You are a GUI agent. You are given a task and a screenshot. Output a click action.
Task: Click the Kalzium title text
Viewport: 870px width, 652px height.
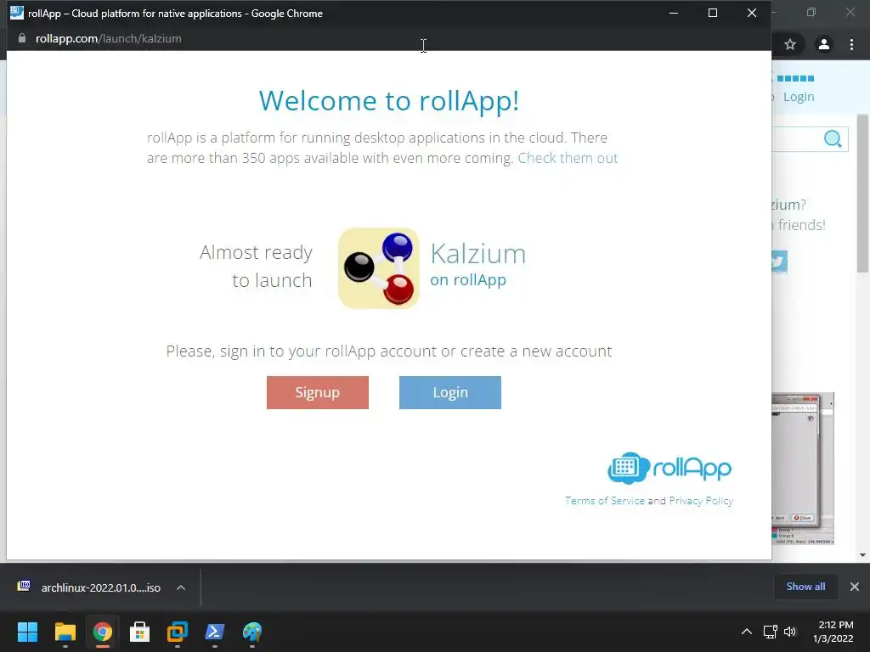click(478, 254)
